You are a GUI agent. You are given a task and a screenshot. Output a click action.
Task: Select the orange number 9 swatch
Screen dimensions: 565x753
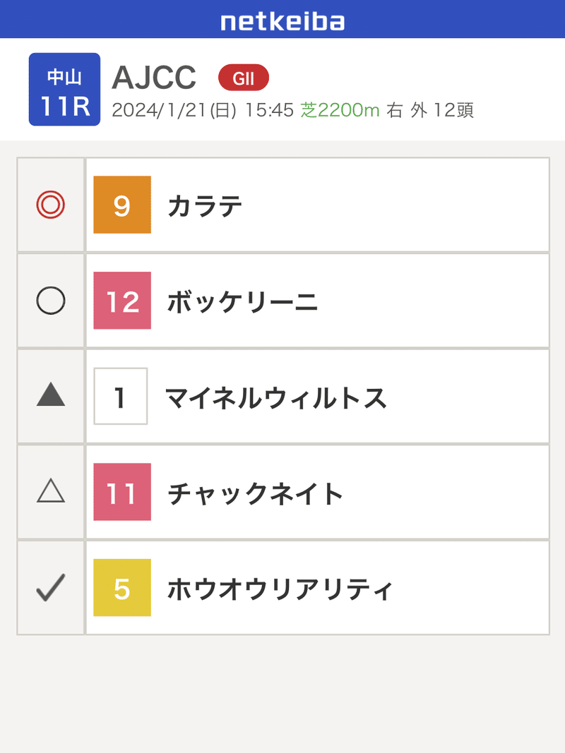[x=122, y=205]
